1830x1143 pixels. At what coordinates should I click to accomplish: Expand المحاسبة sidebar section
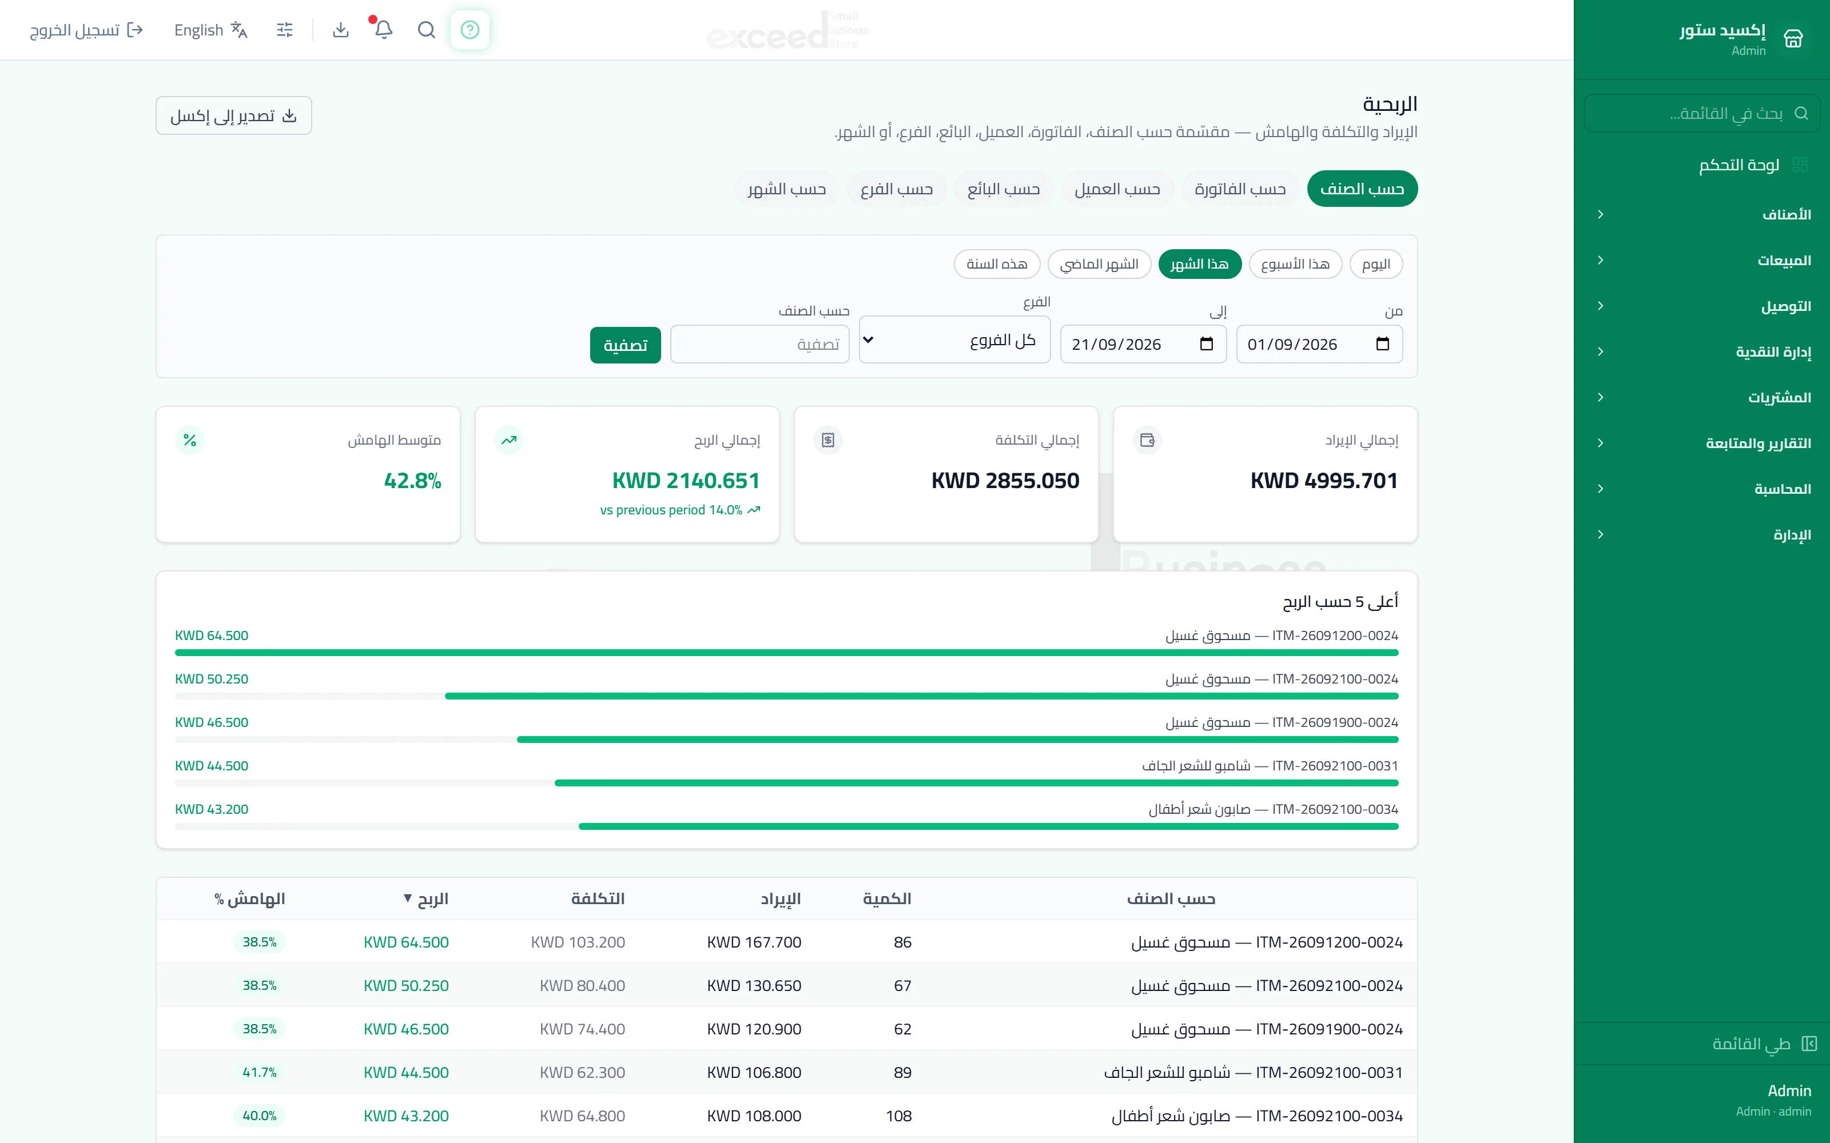(x=1703, y=489)
